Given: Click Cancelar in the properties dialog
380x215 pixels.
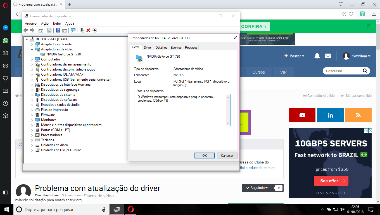Looking at the screenshot, I should click(x=227, y=155).
